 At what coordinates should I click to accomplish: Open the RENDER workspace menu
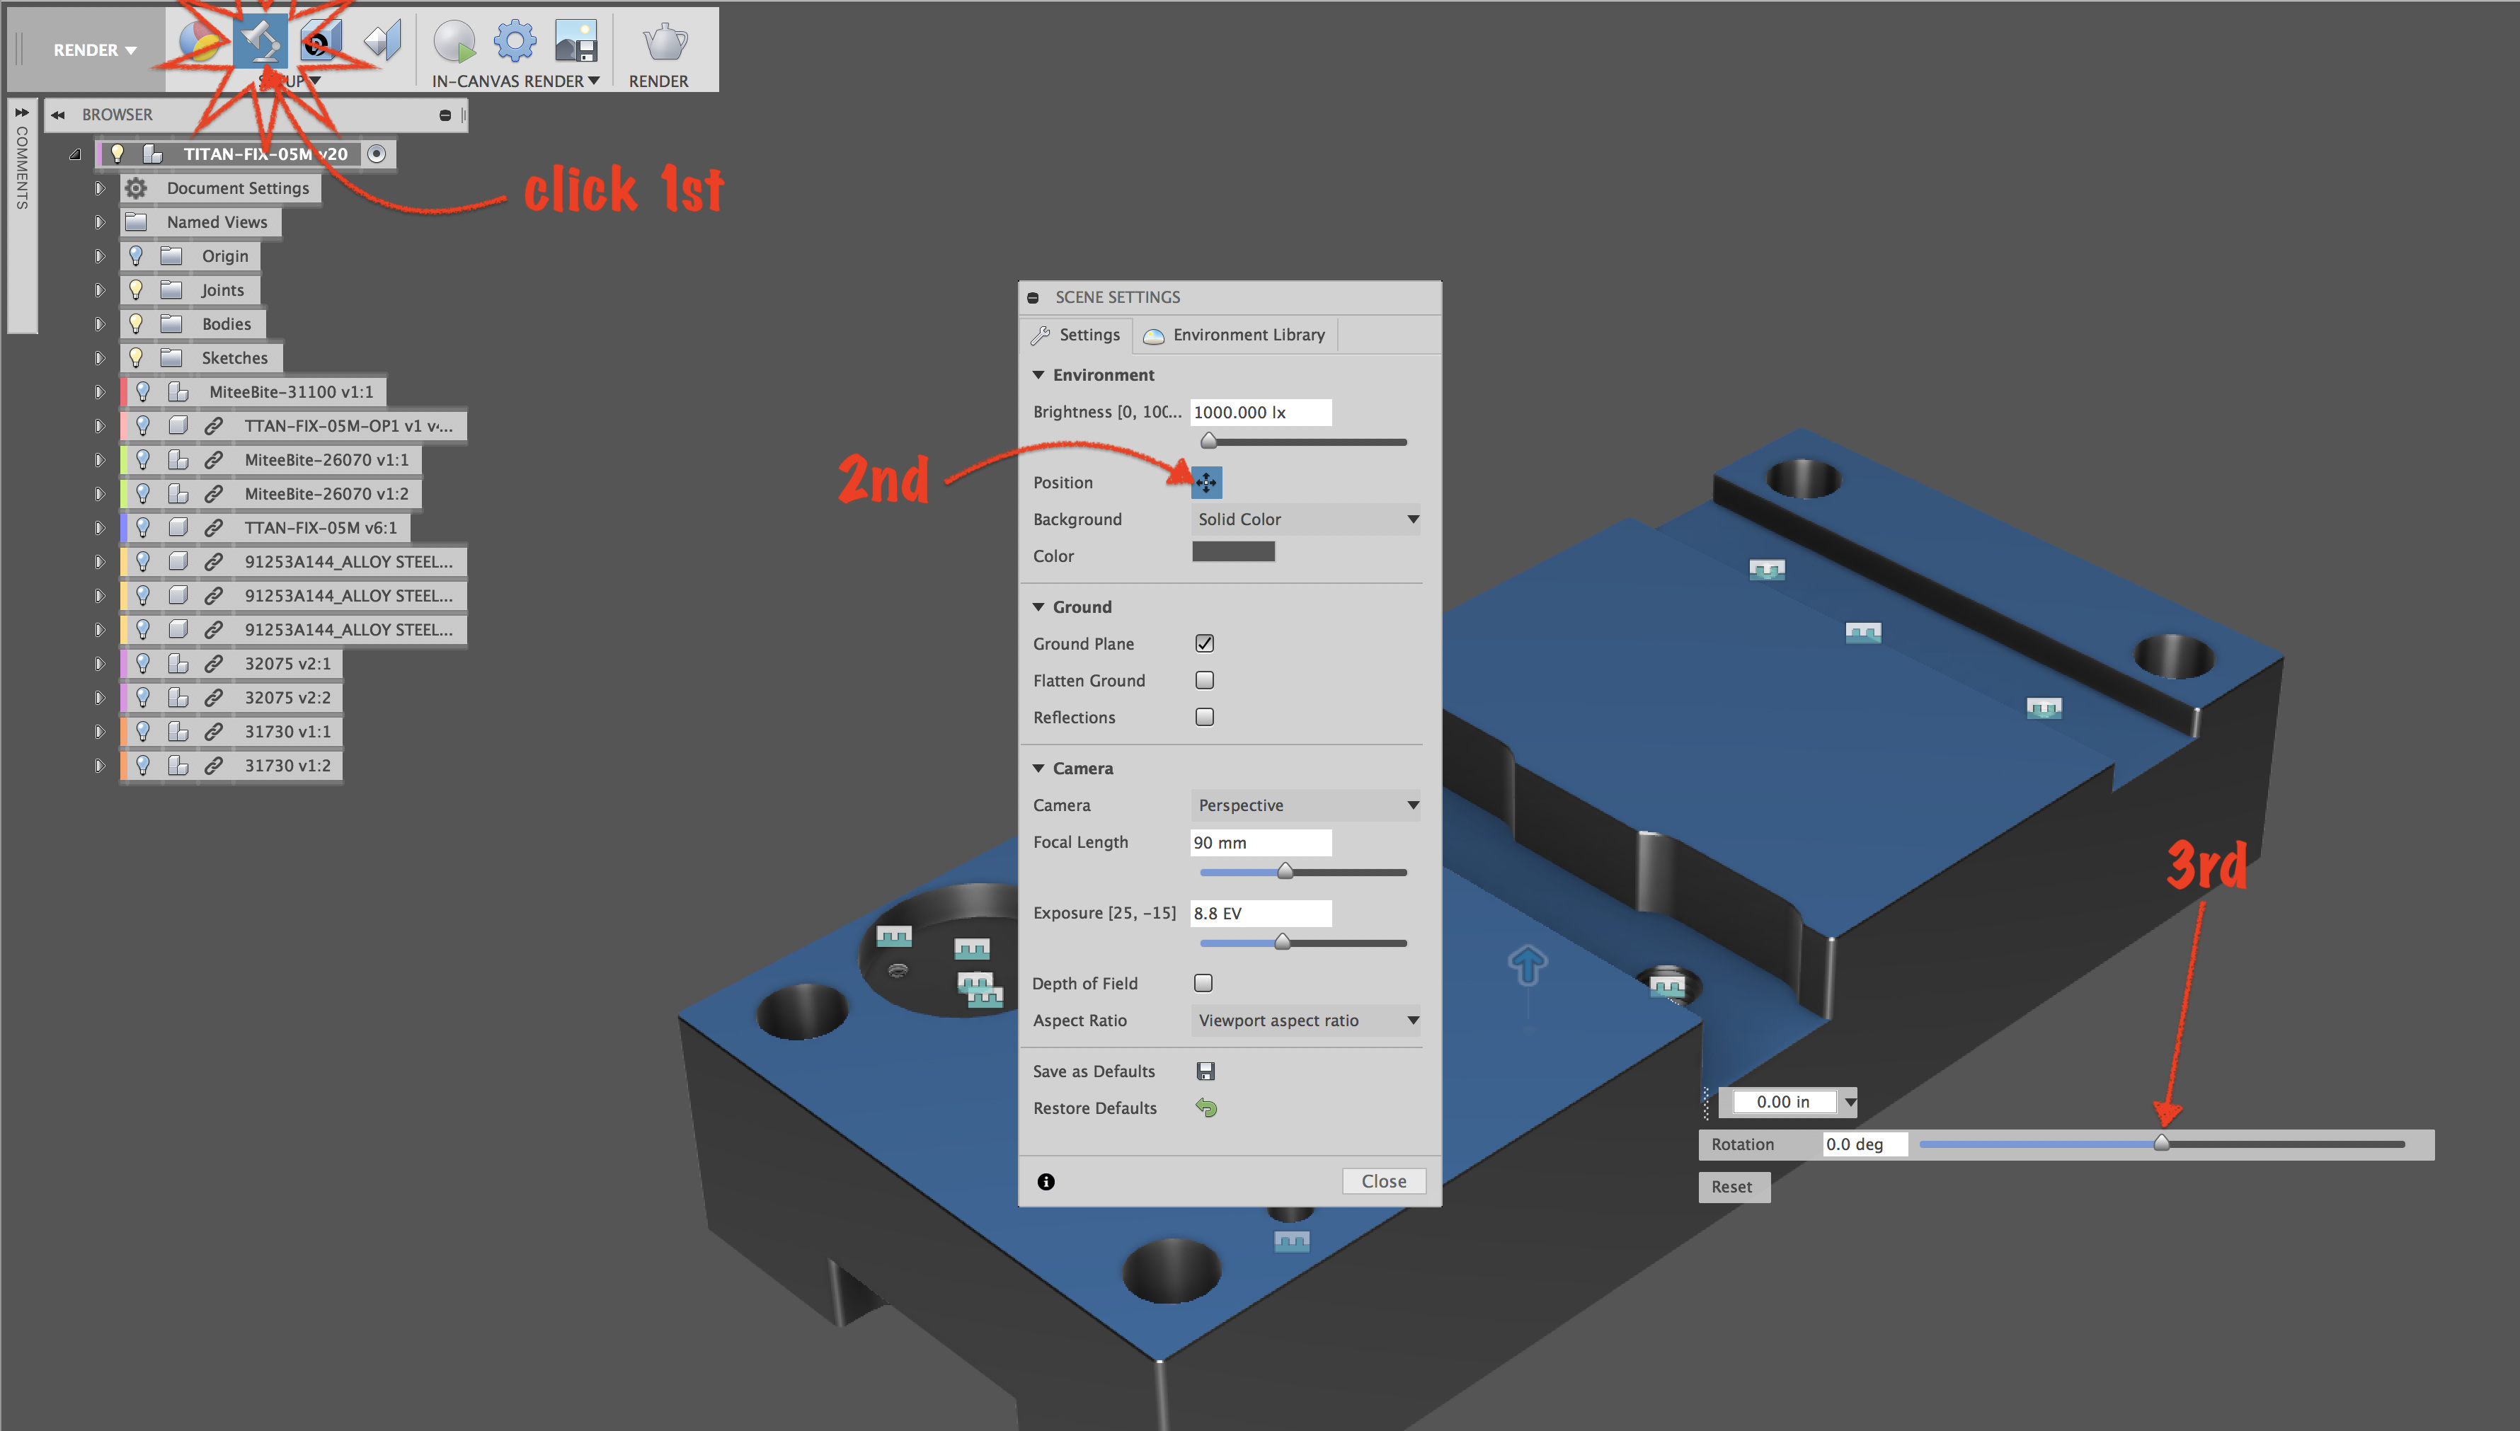[x=94, y=50]
